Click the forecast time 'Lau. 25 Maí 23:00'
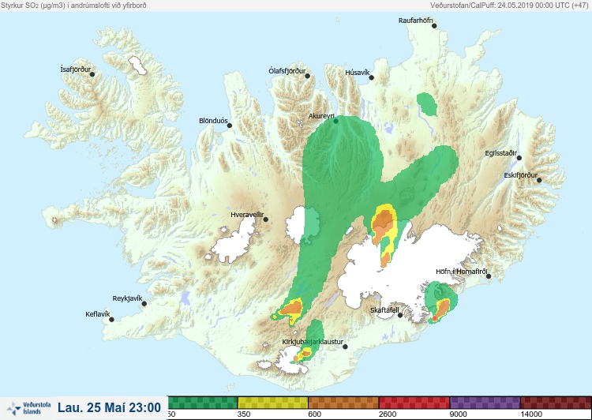592x420 pixels. coord(110,408)
